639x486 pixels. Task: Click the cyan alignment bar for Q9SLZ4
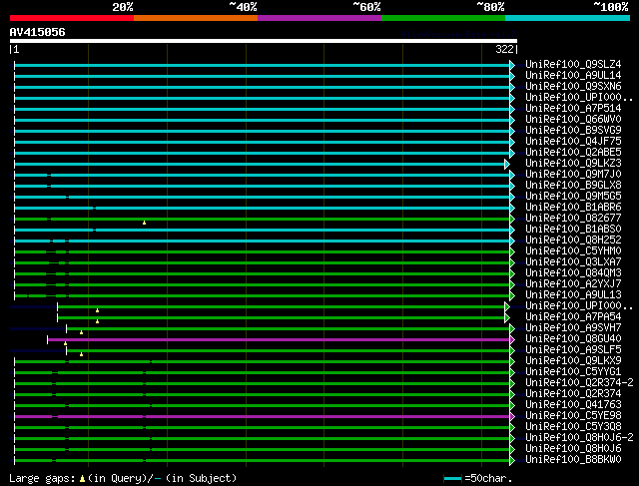click(x=263, y=65)
